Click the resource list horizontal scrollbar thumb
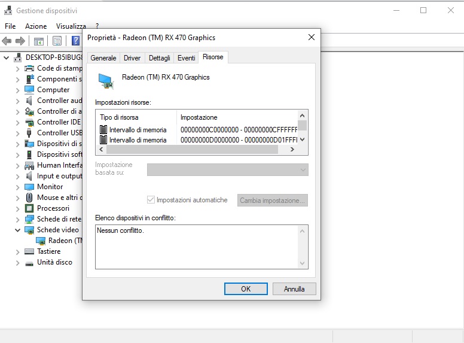This screenshot has height=343, width=464. click(192, 149)
